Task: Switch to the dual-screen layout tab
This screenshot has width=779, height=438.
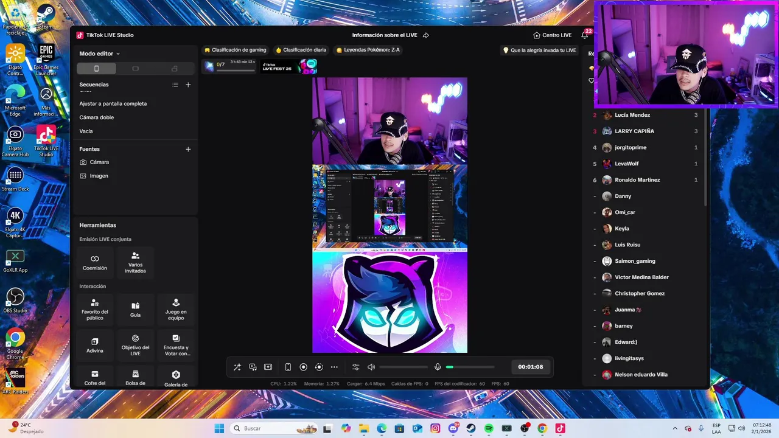Action: [175, 68]
